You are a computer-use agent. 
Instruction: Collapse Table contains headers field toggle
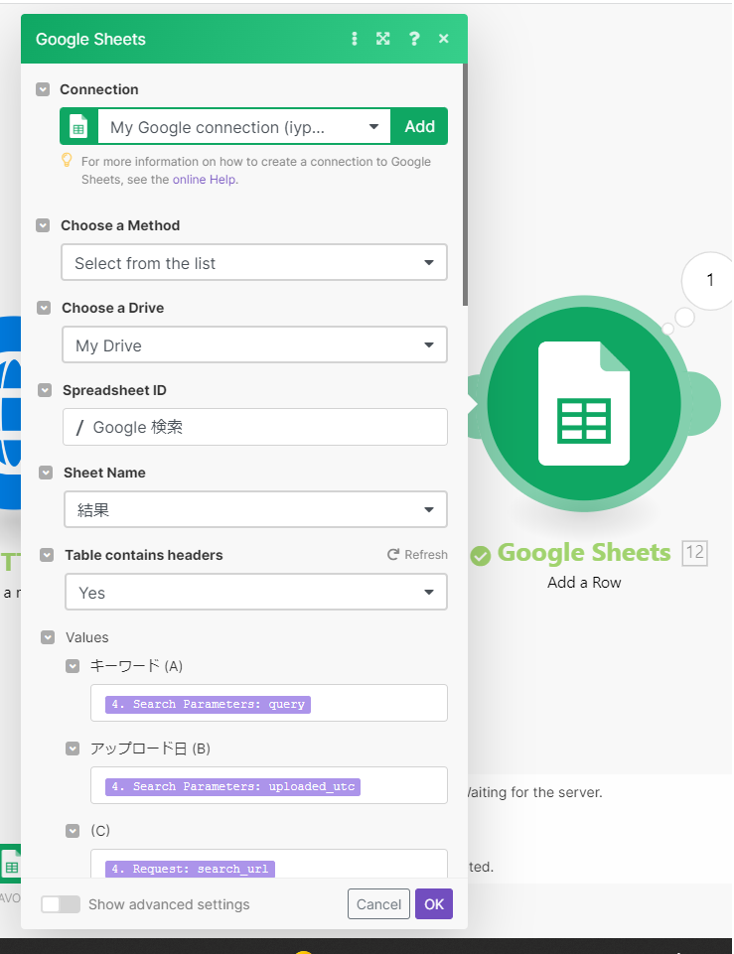point(47,555)
